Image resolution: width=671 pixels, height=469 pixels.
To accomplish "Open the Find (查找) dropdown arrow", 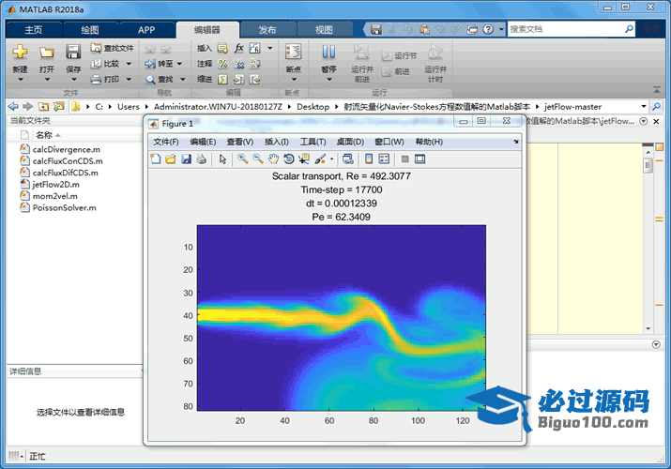I will [x=183, y=79].
